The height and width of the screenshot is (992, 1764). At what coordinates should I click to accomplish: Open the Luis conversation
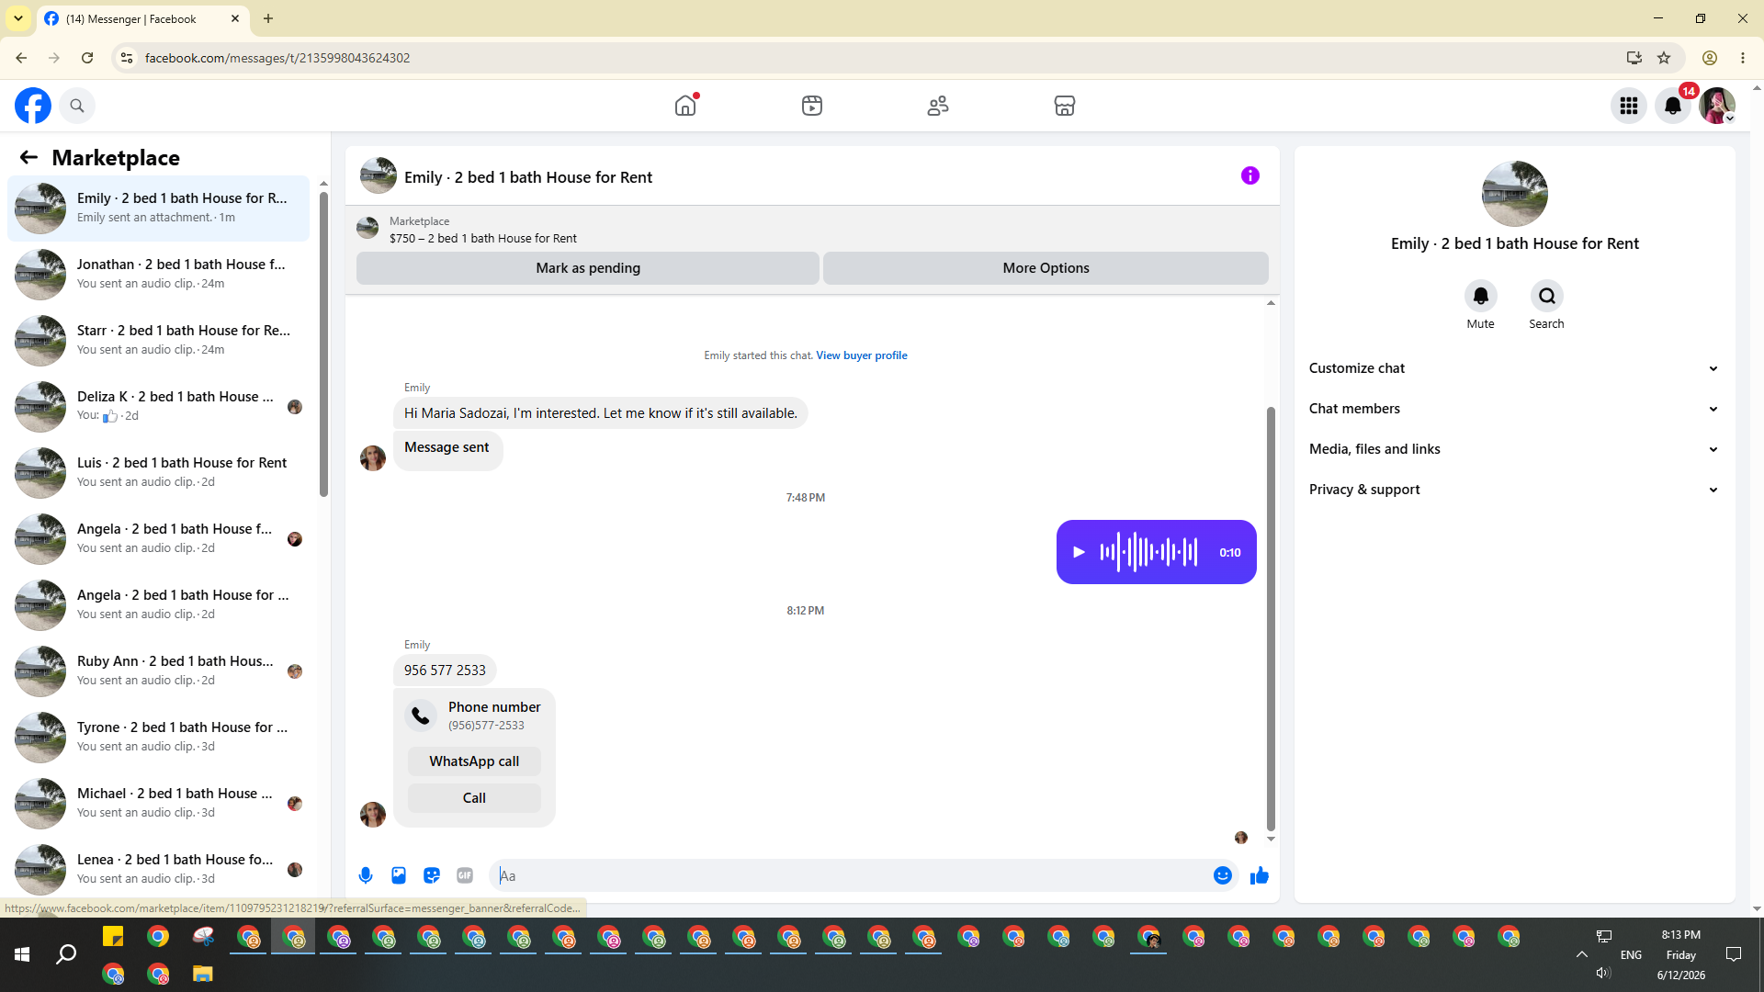(x=158, y=472)
